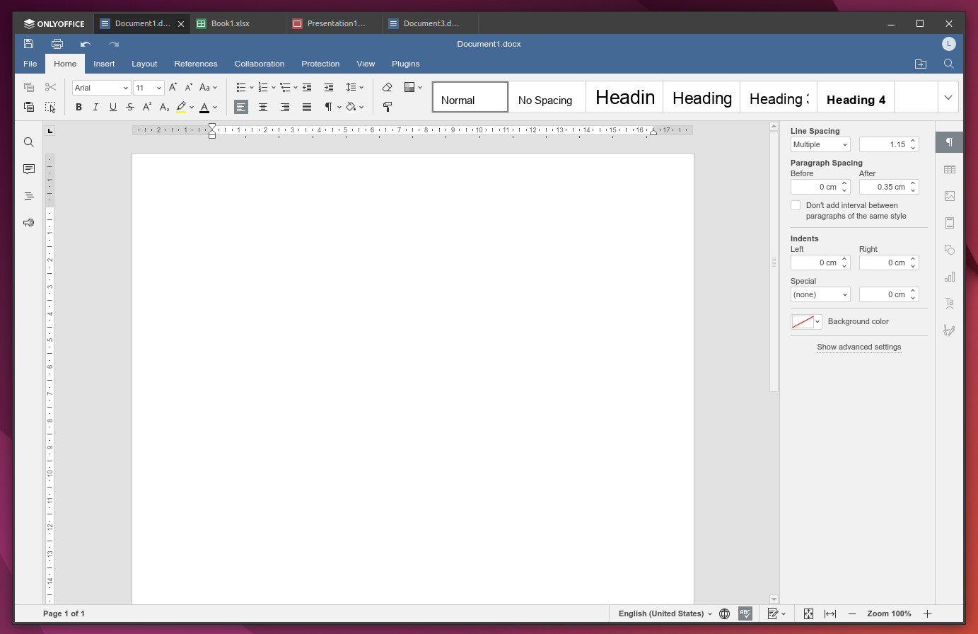The width and height of the screenshot is (978, 634).
Task: Open the Feedback and Support megaphone icon
Action: [29, 223]
